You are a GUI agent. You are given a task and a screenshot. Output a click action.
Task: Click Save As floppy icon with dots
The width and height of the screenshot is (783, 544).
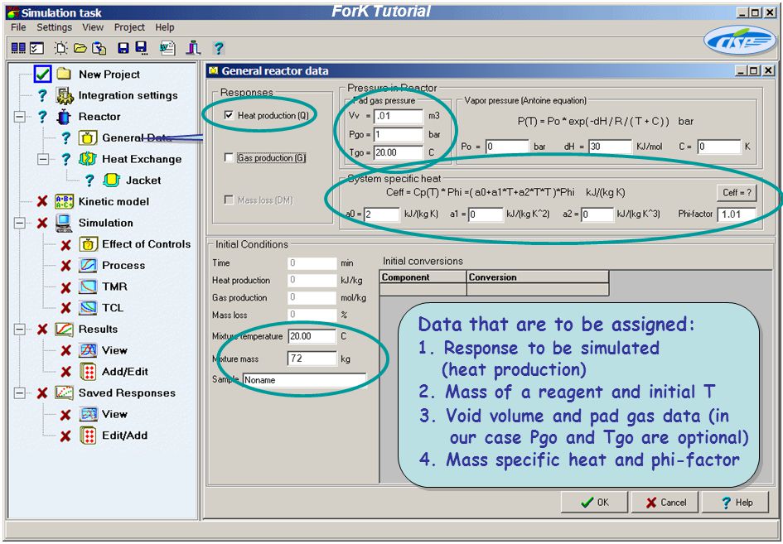[142, 48]
